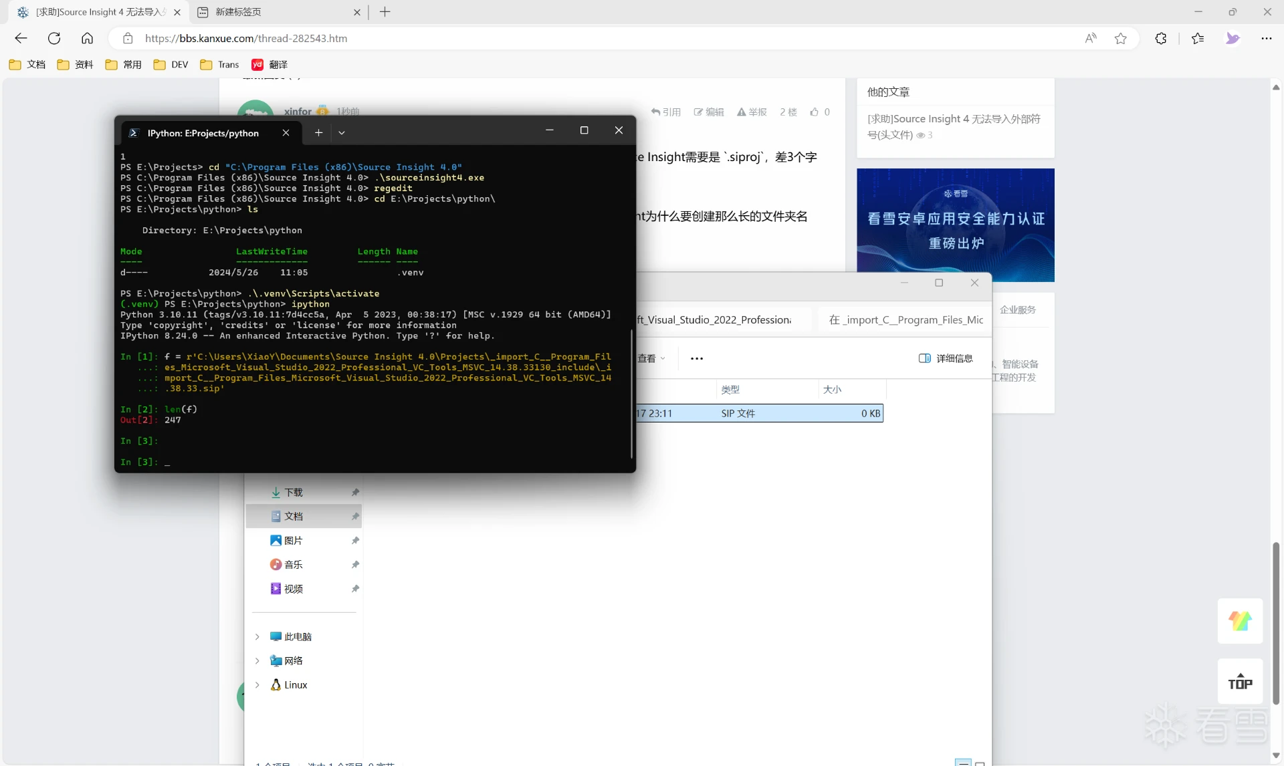This screenshot has height=766, width=1284.
Task: Click the browser refresh icon
Action: pyautogui.click(x=54, y=38)
